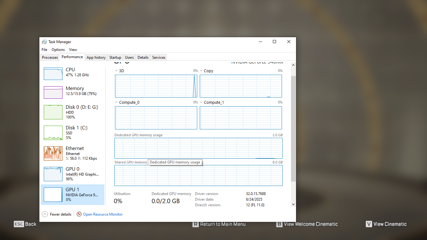The width and height of the screenshot is (427, 240).
Task: Open the 3D engine graph dropdown
Action: coord(117,71)
